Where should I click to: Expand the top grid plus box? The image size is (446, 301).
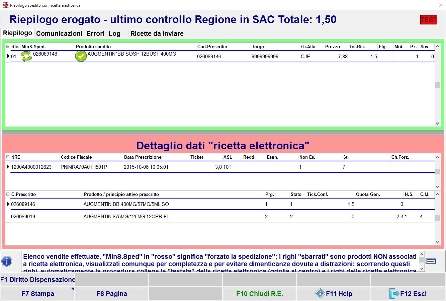(x=8, y=47)
